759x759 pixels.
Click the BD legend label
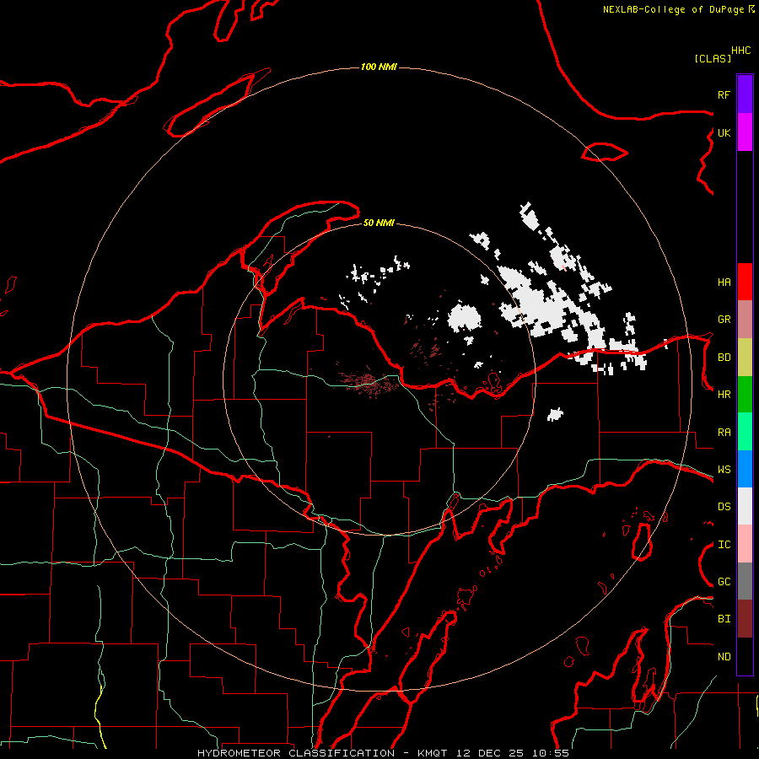724,358
